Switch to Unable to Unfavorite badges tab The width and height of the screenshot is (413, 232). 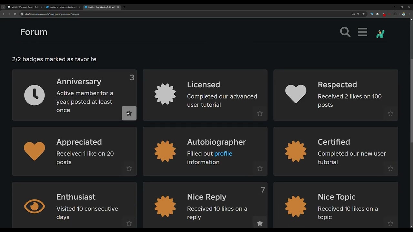pos(62,7)
